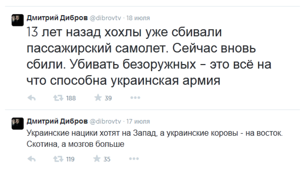This screenshot has height=170, width=308.
Task: View the 119 retweets count
Action: click(x=70, y=160)
